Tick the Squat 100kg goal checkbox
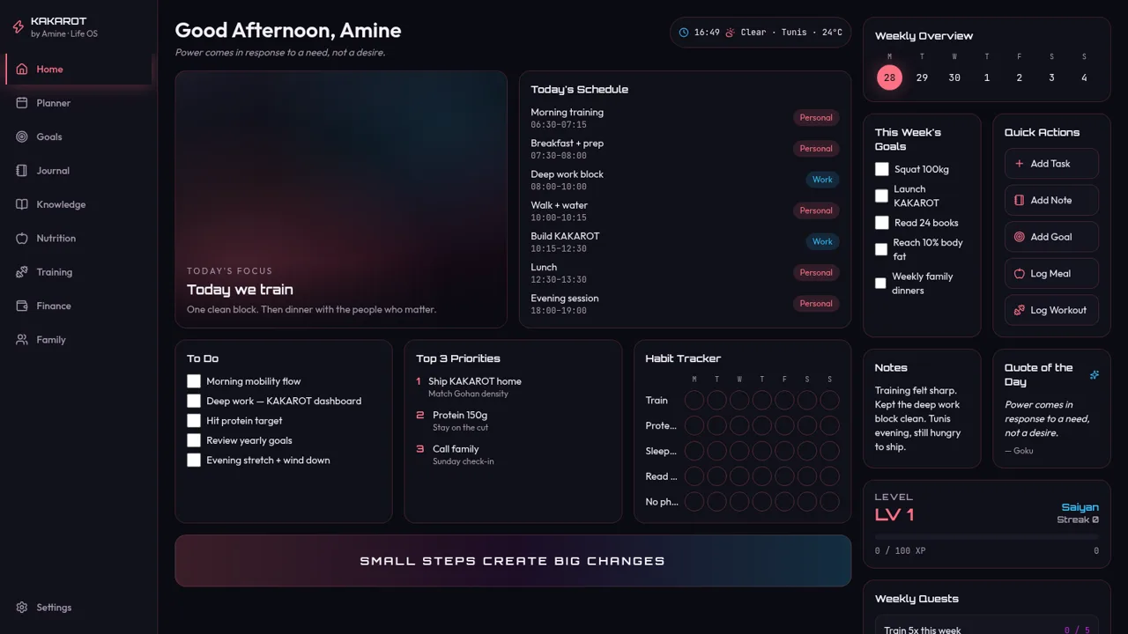Screen dimensions: 1128x634 pos(882,169)
